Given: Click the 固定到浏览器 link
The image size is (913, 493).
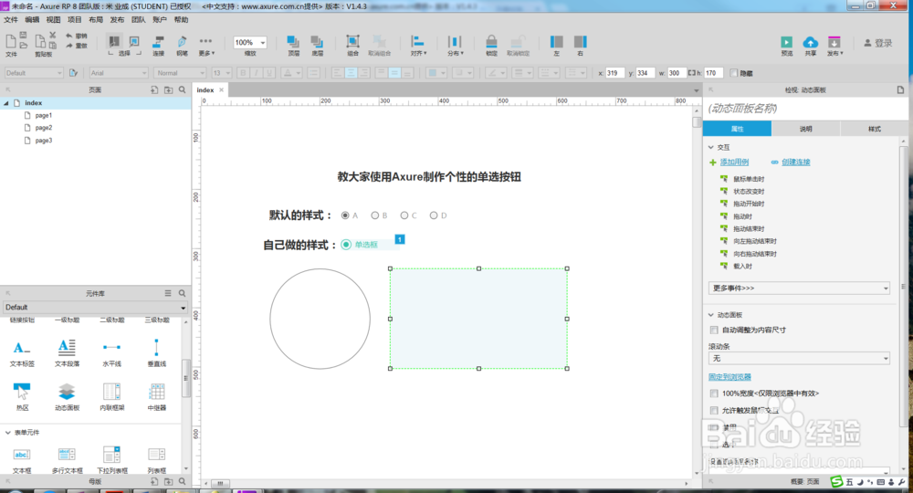Looking at the screenshot, I should click(x=729, y=376).
